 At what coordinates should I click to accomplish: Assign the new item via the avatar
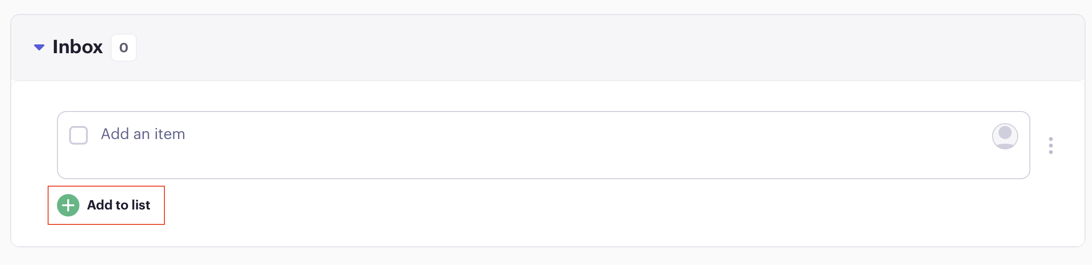pos(1005,136)
